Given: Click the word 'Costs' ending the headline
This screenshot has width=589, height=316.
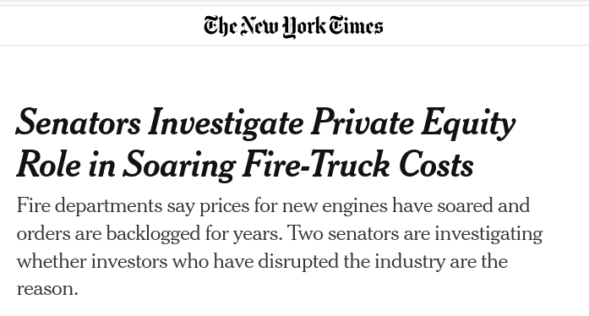Looking at the screenshot, I should click(436, 164).
